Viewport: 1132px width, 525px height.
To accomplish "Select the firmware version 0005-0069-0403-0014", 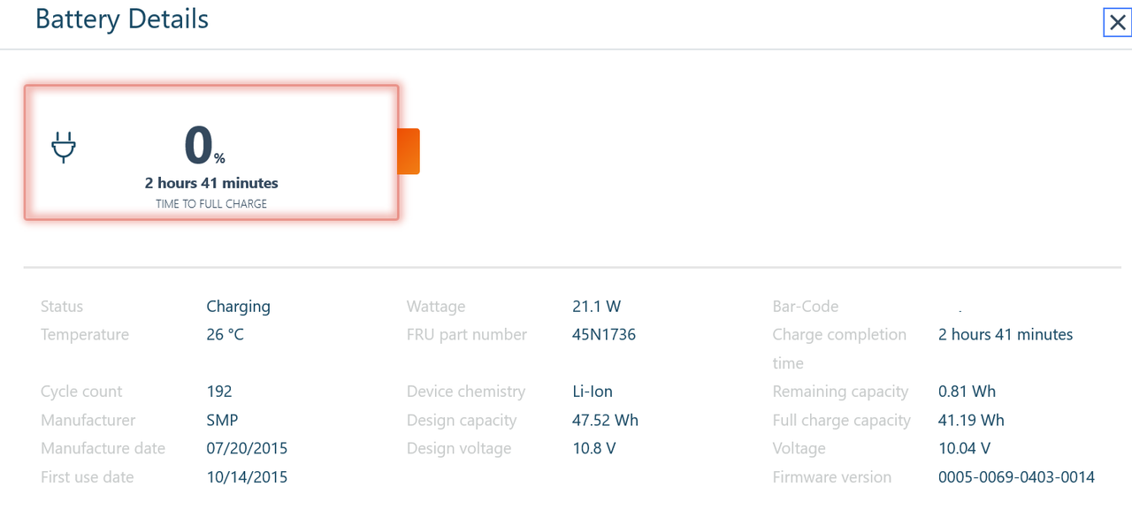I will tap(1016, 477).
